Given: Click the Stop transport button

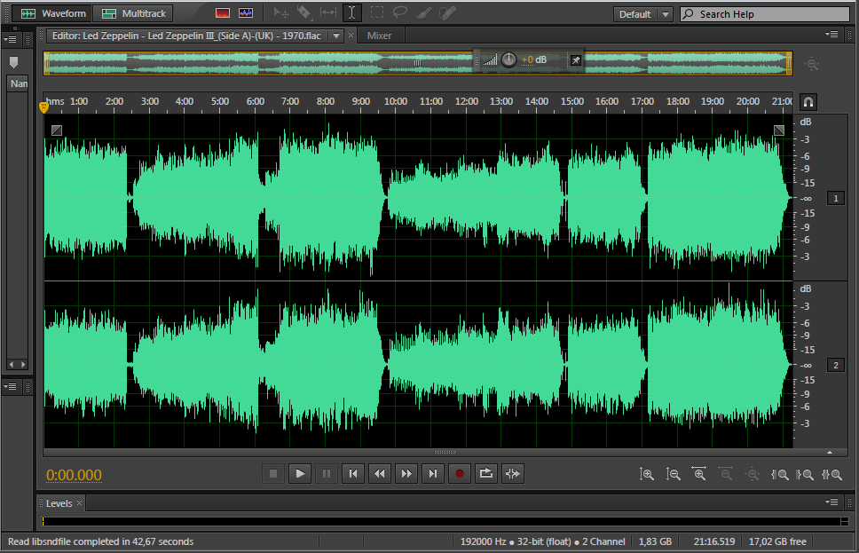Looking at the screenshot, I should (x=272, y=473).
